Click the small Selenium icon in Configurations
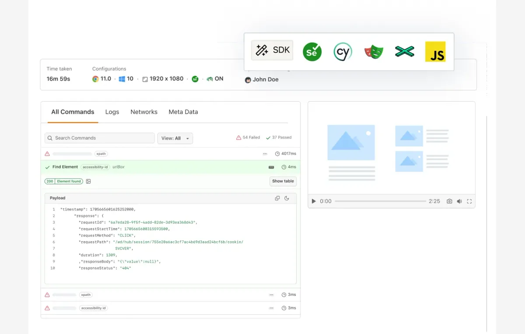The width and height of the screenshot is (525, 334). click(195, 79)
